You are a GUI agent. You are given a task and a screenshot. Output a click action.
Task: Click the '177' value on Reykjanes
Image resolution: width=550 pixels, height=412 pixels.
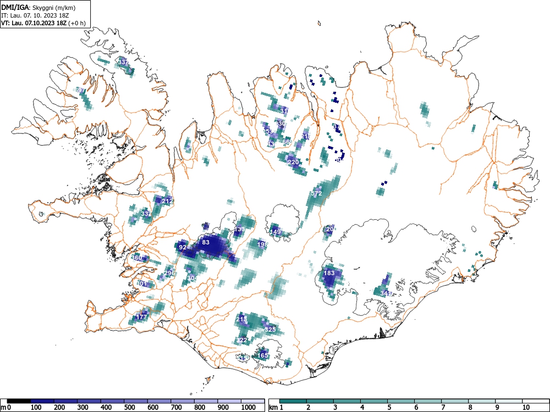pyautogui.click(x=142, y=317)
